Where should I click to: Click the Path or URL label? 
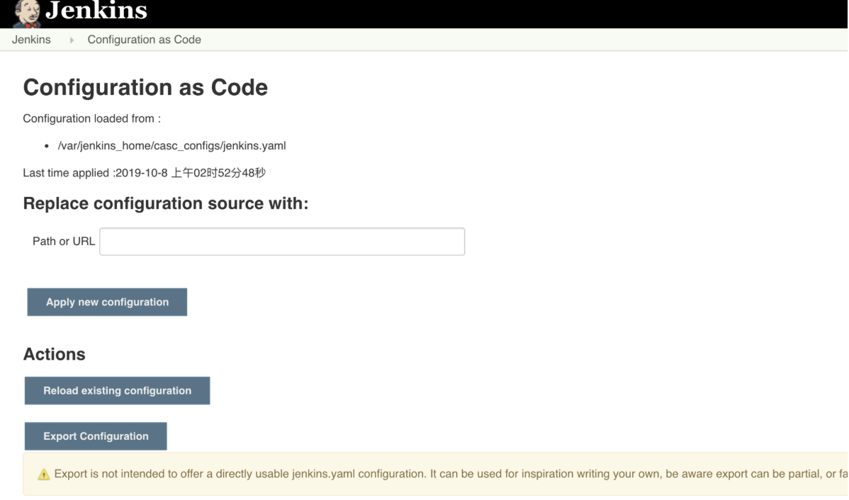pos(64,242)
